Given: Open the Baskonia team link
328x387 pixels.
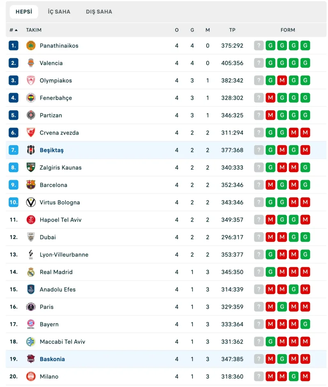Looking at the screenshot, I should pos(52,359).
